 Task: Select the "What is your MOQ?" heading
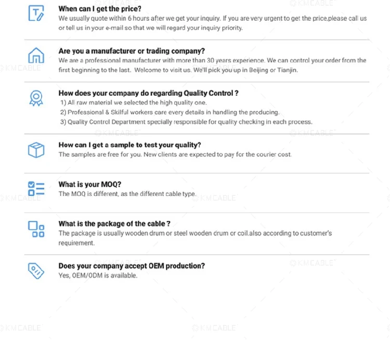pos(89,185)
